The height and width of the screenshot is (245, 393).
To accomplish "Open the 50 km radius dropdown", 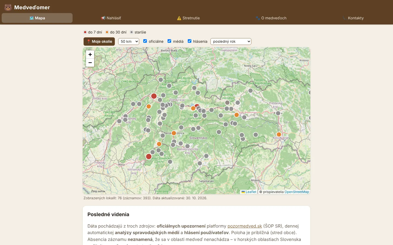I will [x=129, y=41].
